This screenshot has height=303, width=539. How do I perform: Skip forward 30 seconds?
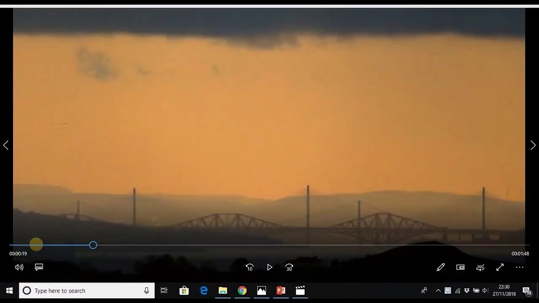click(289, 267)
